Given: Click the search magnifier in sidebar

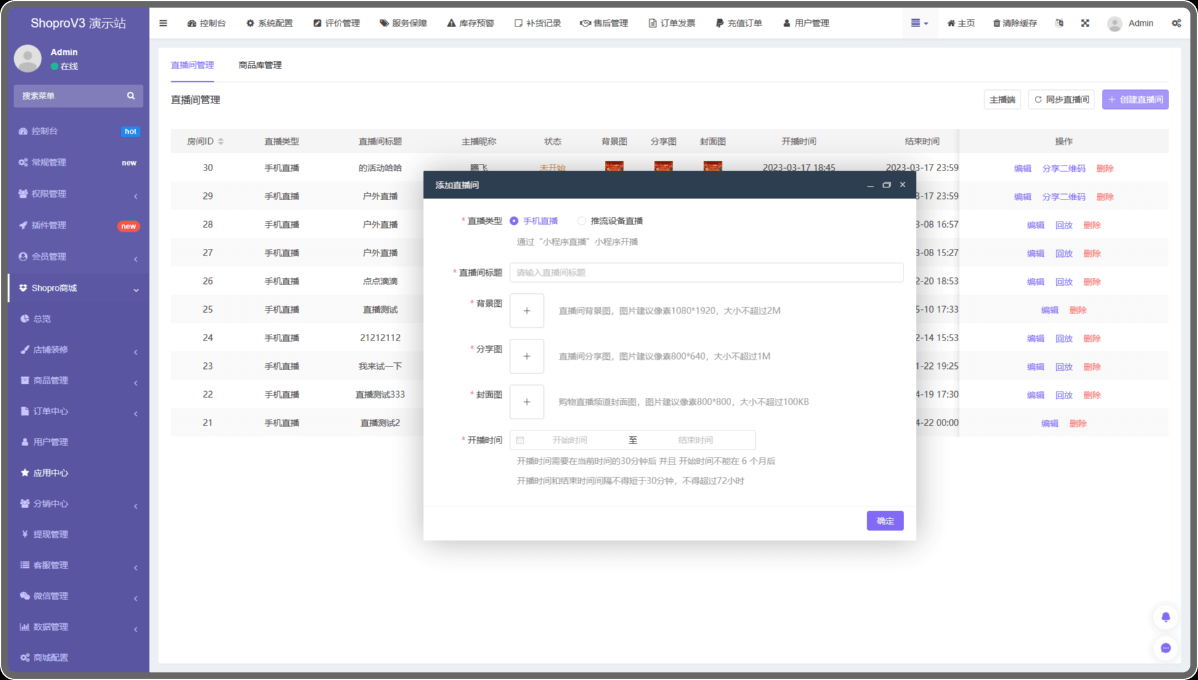Looking at the screenshot, I should point(131,96).
